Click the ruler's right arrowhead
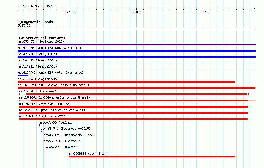Screen dimensions: 264x168 point(255,9)
